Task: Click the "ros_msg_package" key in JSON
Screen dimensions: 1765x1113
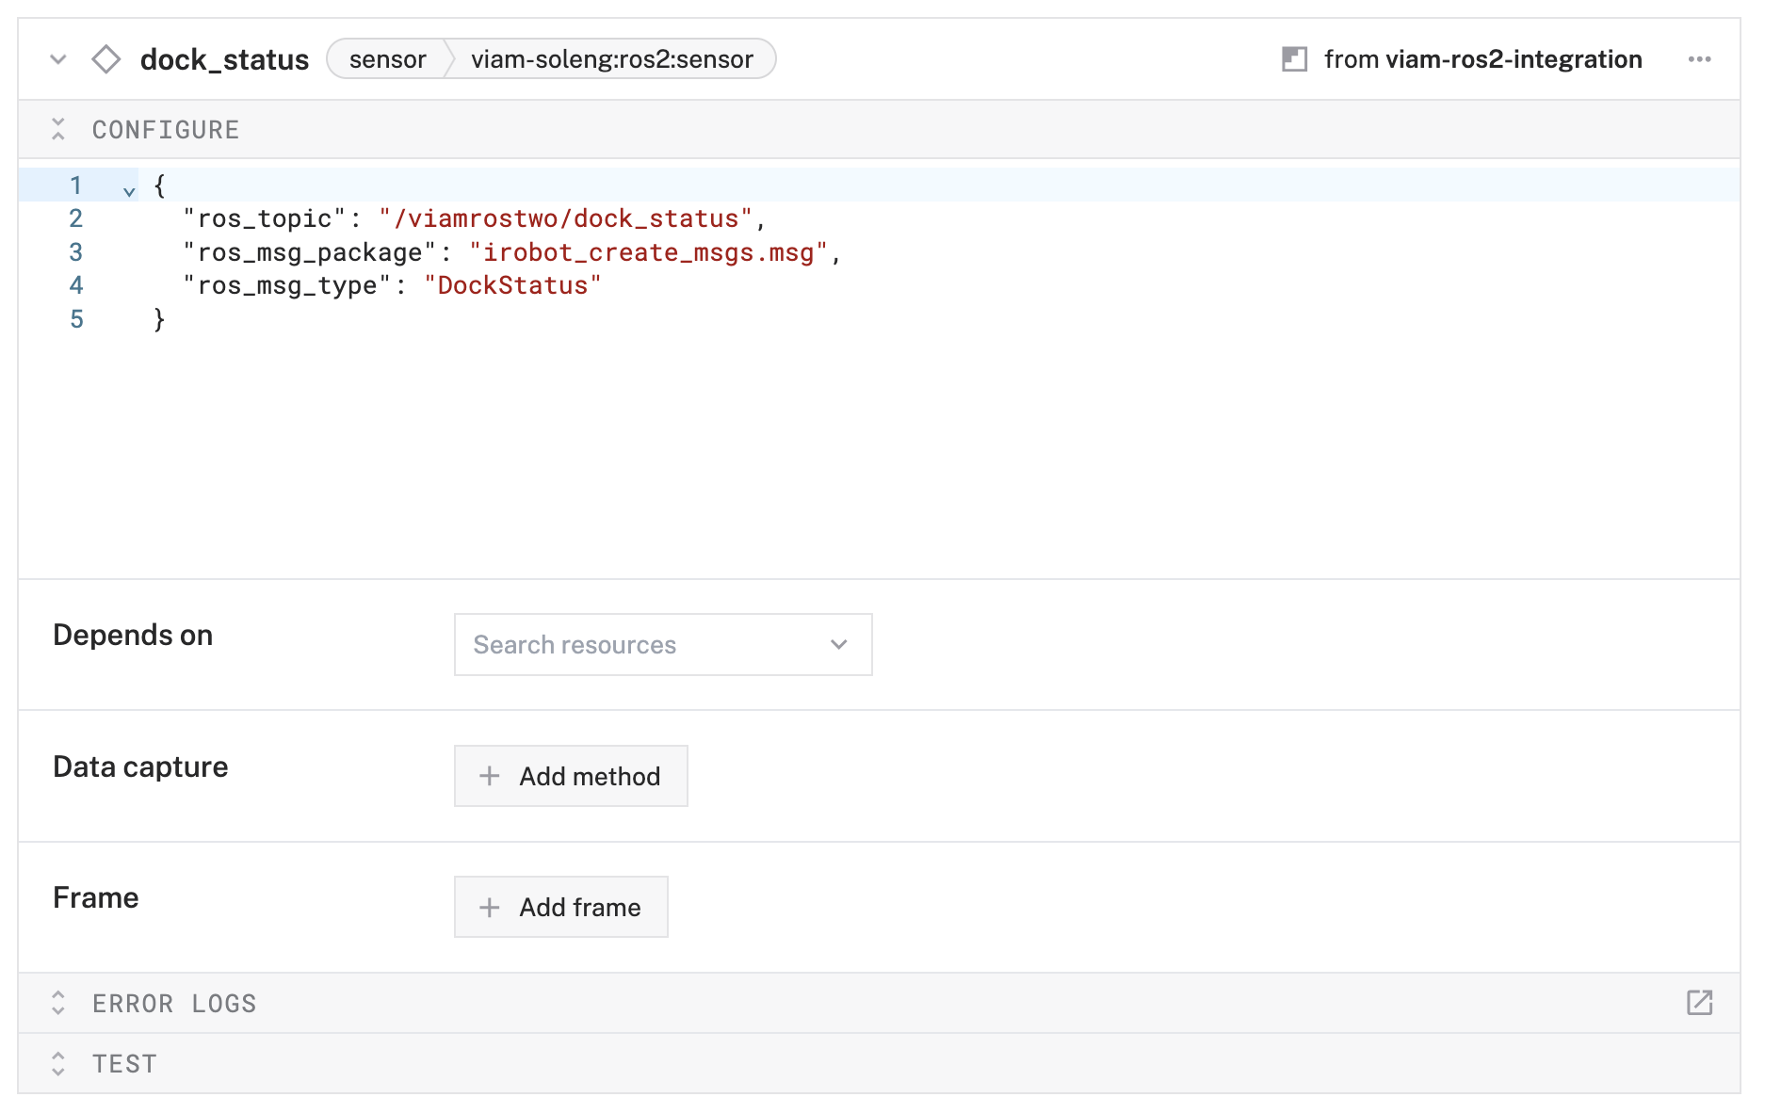Action: point(310,252)
